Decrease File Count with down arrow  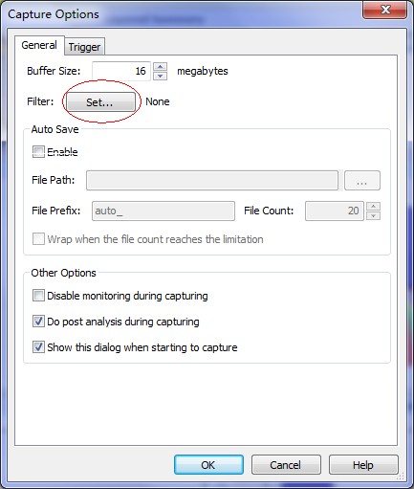pos(373,215)
